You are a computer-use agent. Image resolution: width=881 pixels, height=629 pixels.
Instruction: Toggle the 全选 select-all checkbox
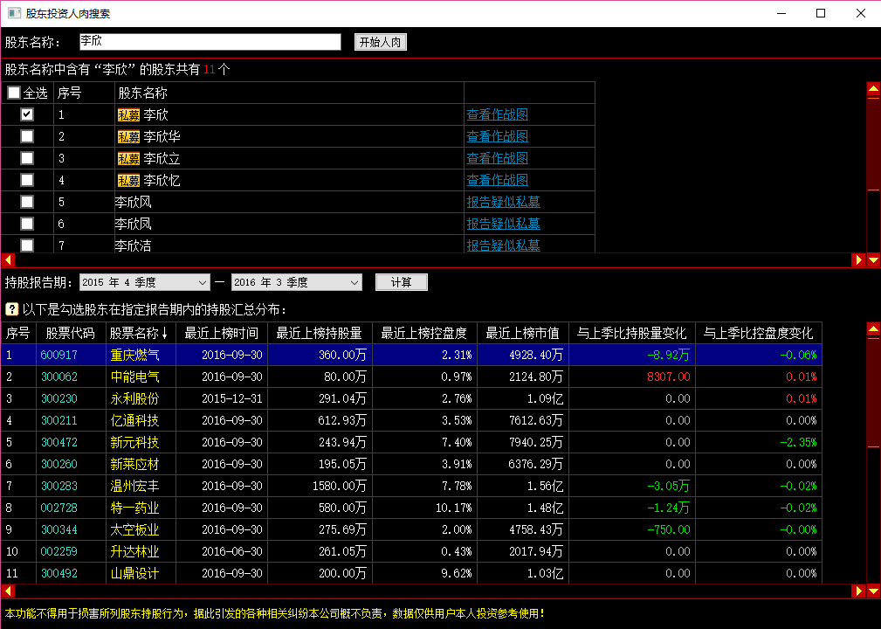(14, 93)
